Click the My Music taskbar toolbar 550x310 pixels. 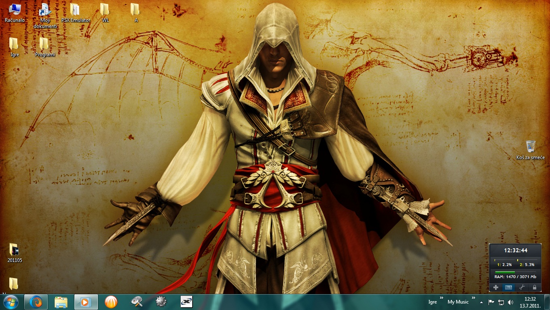(x=458, y=302)
